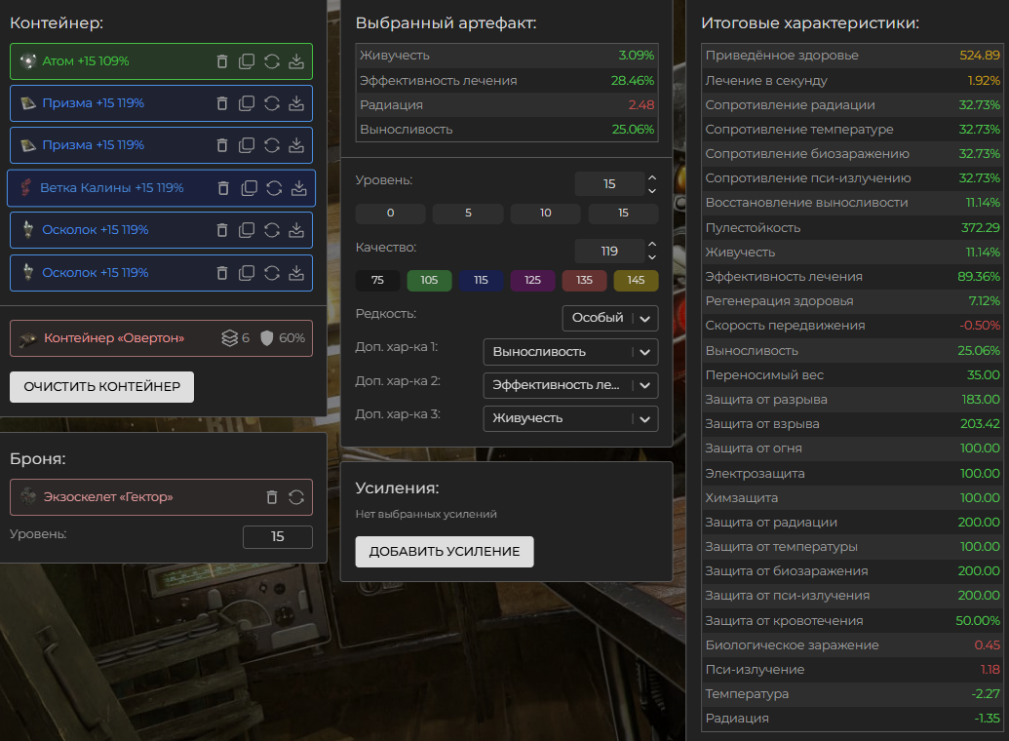1009x741 pixels.
Task: Save the Ветка Калины artifact
Action: tap(298, 188)
